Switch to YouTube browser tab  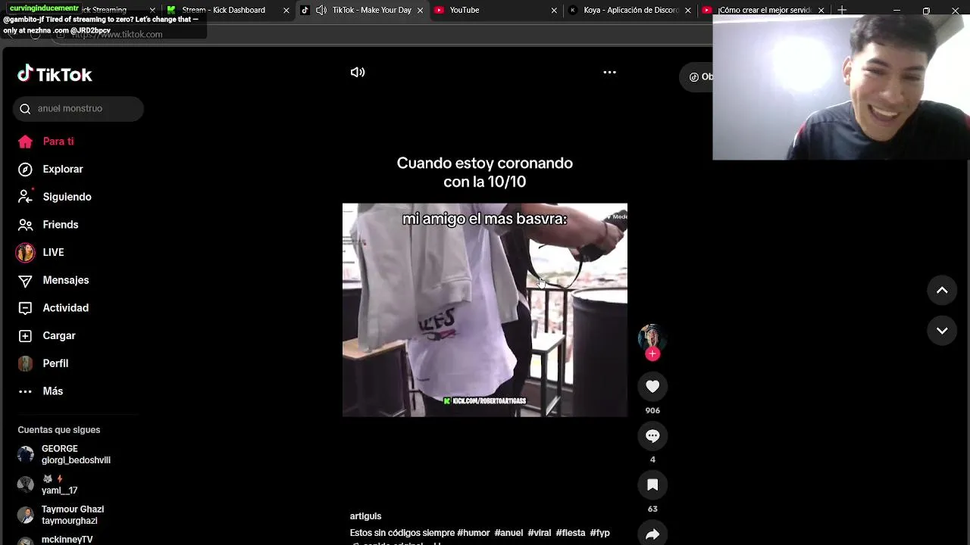[465, 10]
